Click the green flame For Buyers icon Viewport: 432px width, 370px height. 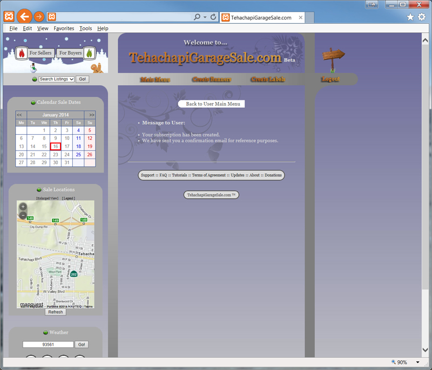[89, 53]
